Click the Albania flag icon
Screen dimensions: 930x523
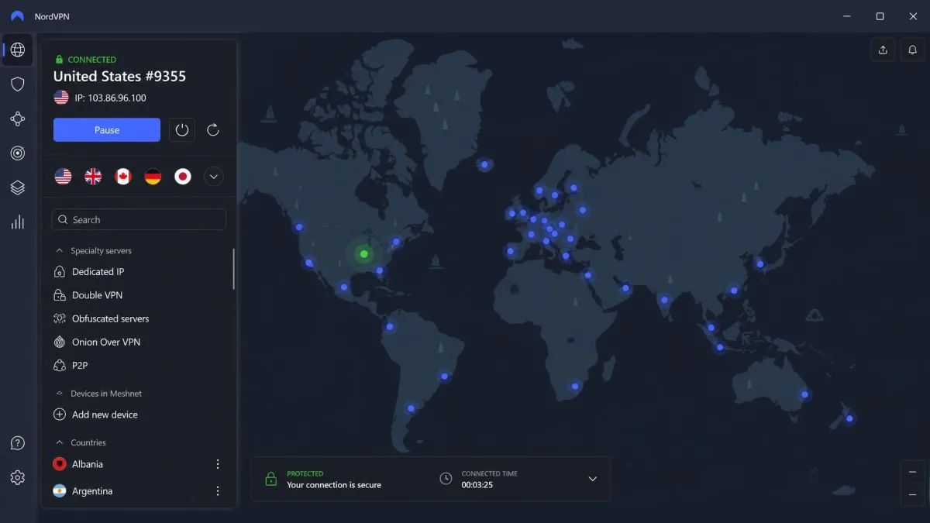pyautogui.click(x=59, y=464)
